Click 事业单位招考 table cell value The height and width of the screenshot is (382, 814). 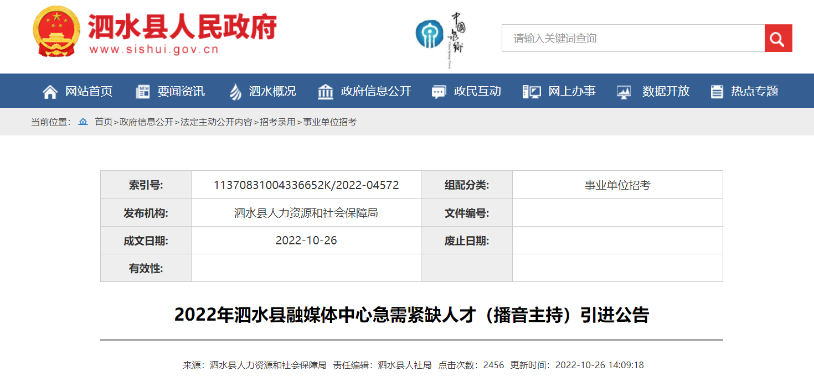click(x=617, y=185)
